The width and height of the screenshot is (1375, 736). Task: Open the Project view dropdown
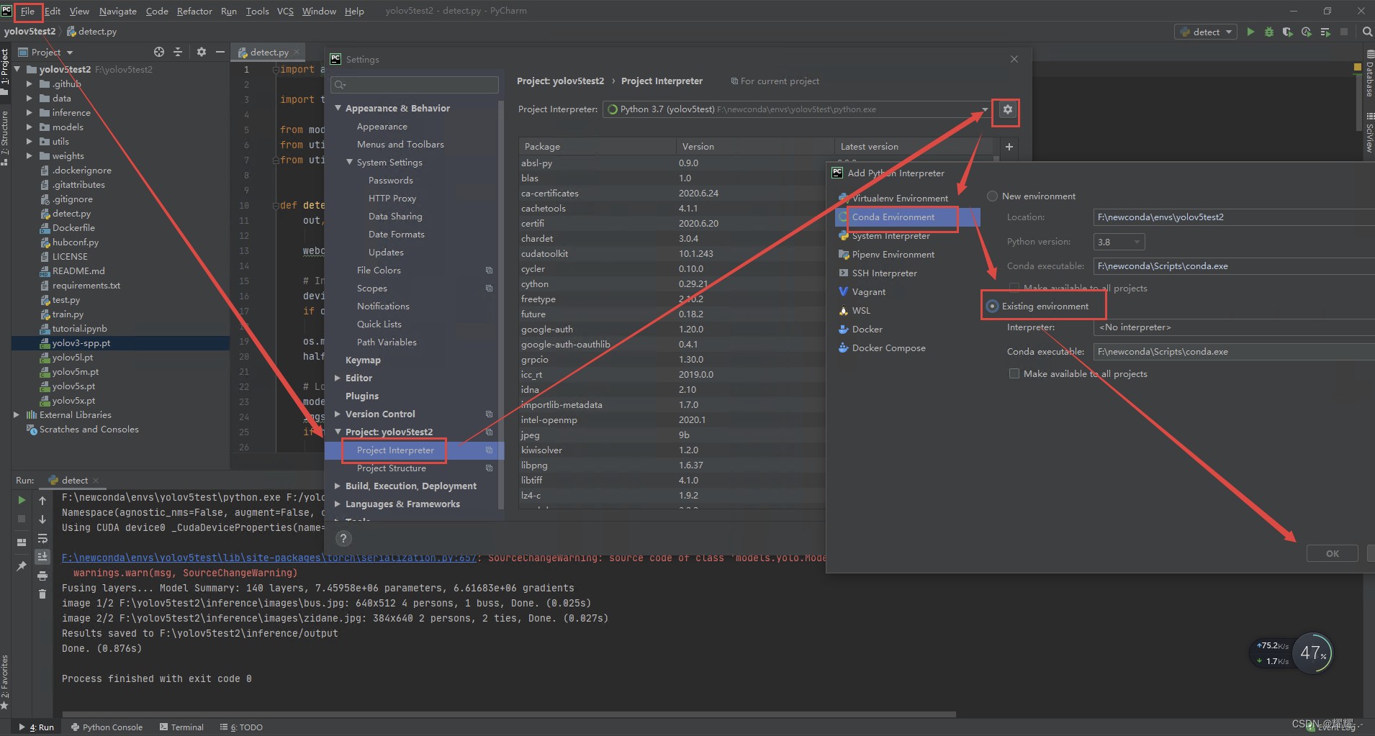70,53
